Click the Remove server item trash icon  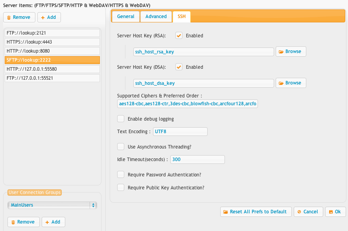(9, 18)
